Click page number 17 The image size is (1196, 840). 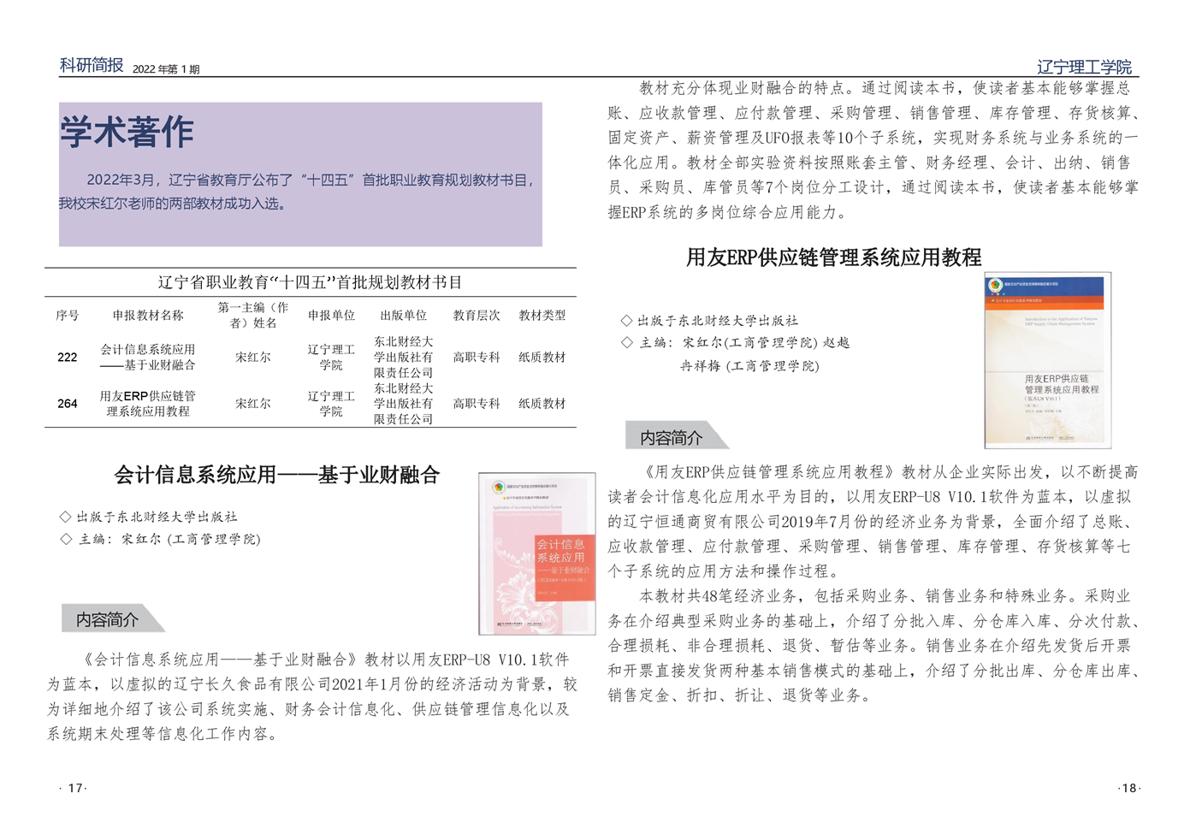click(75, 788)
